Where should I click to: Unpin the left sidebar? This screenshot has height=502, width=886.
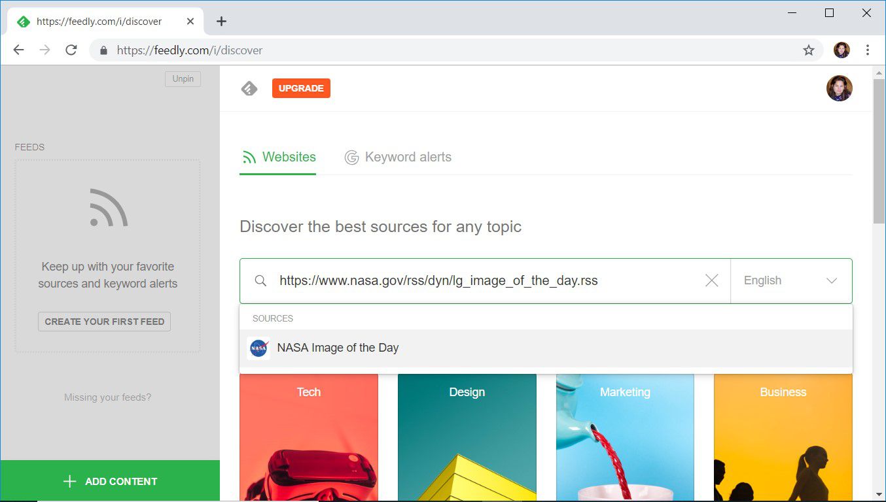tap(183, 78)
